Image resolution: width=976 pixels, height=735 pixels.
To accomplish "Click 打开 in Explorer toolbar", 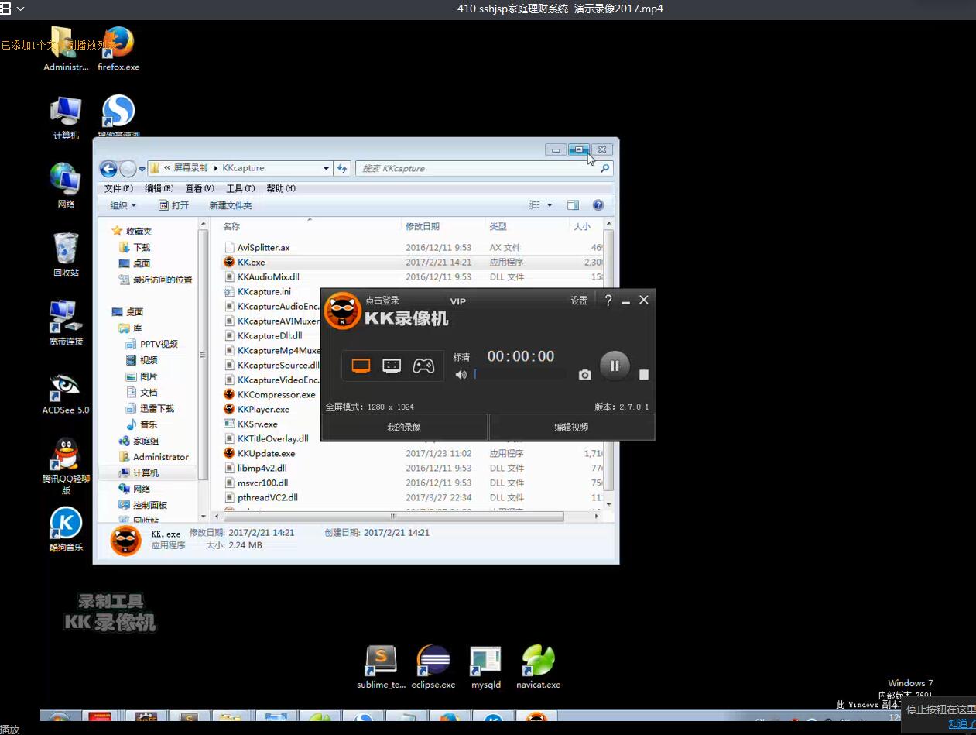I will 174,205.
